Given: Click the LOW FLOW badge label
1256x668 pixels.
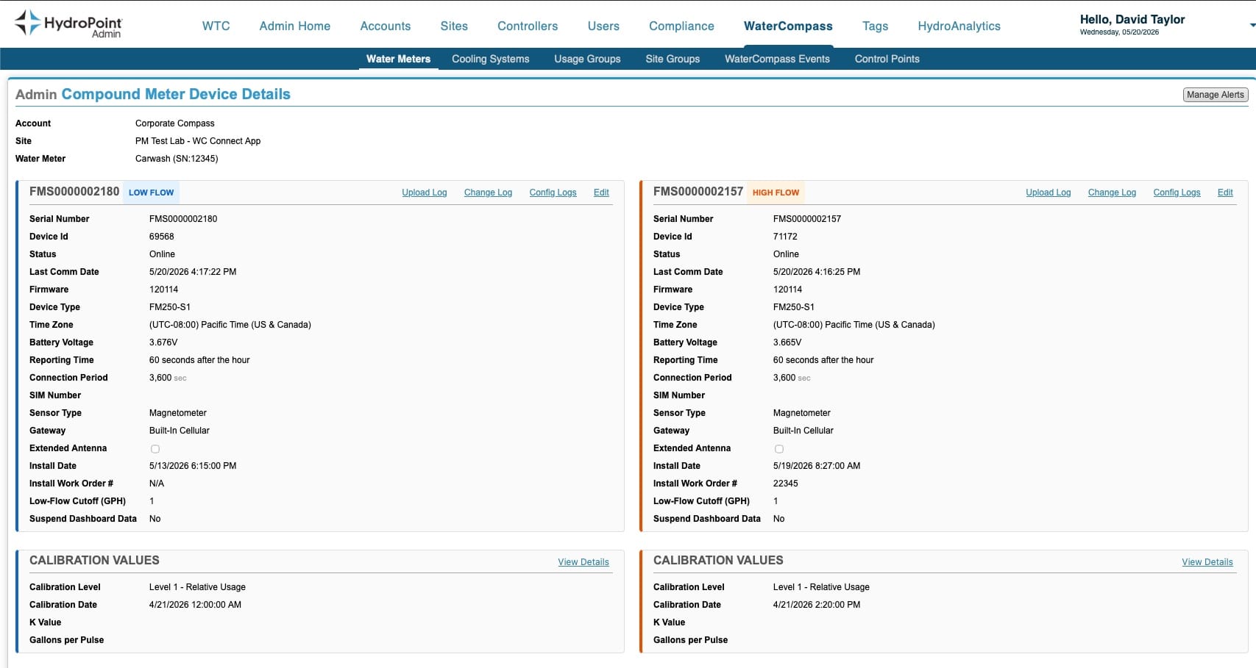Looking at the screenshot, I should [152, 193].
